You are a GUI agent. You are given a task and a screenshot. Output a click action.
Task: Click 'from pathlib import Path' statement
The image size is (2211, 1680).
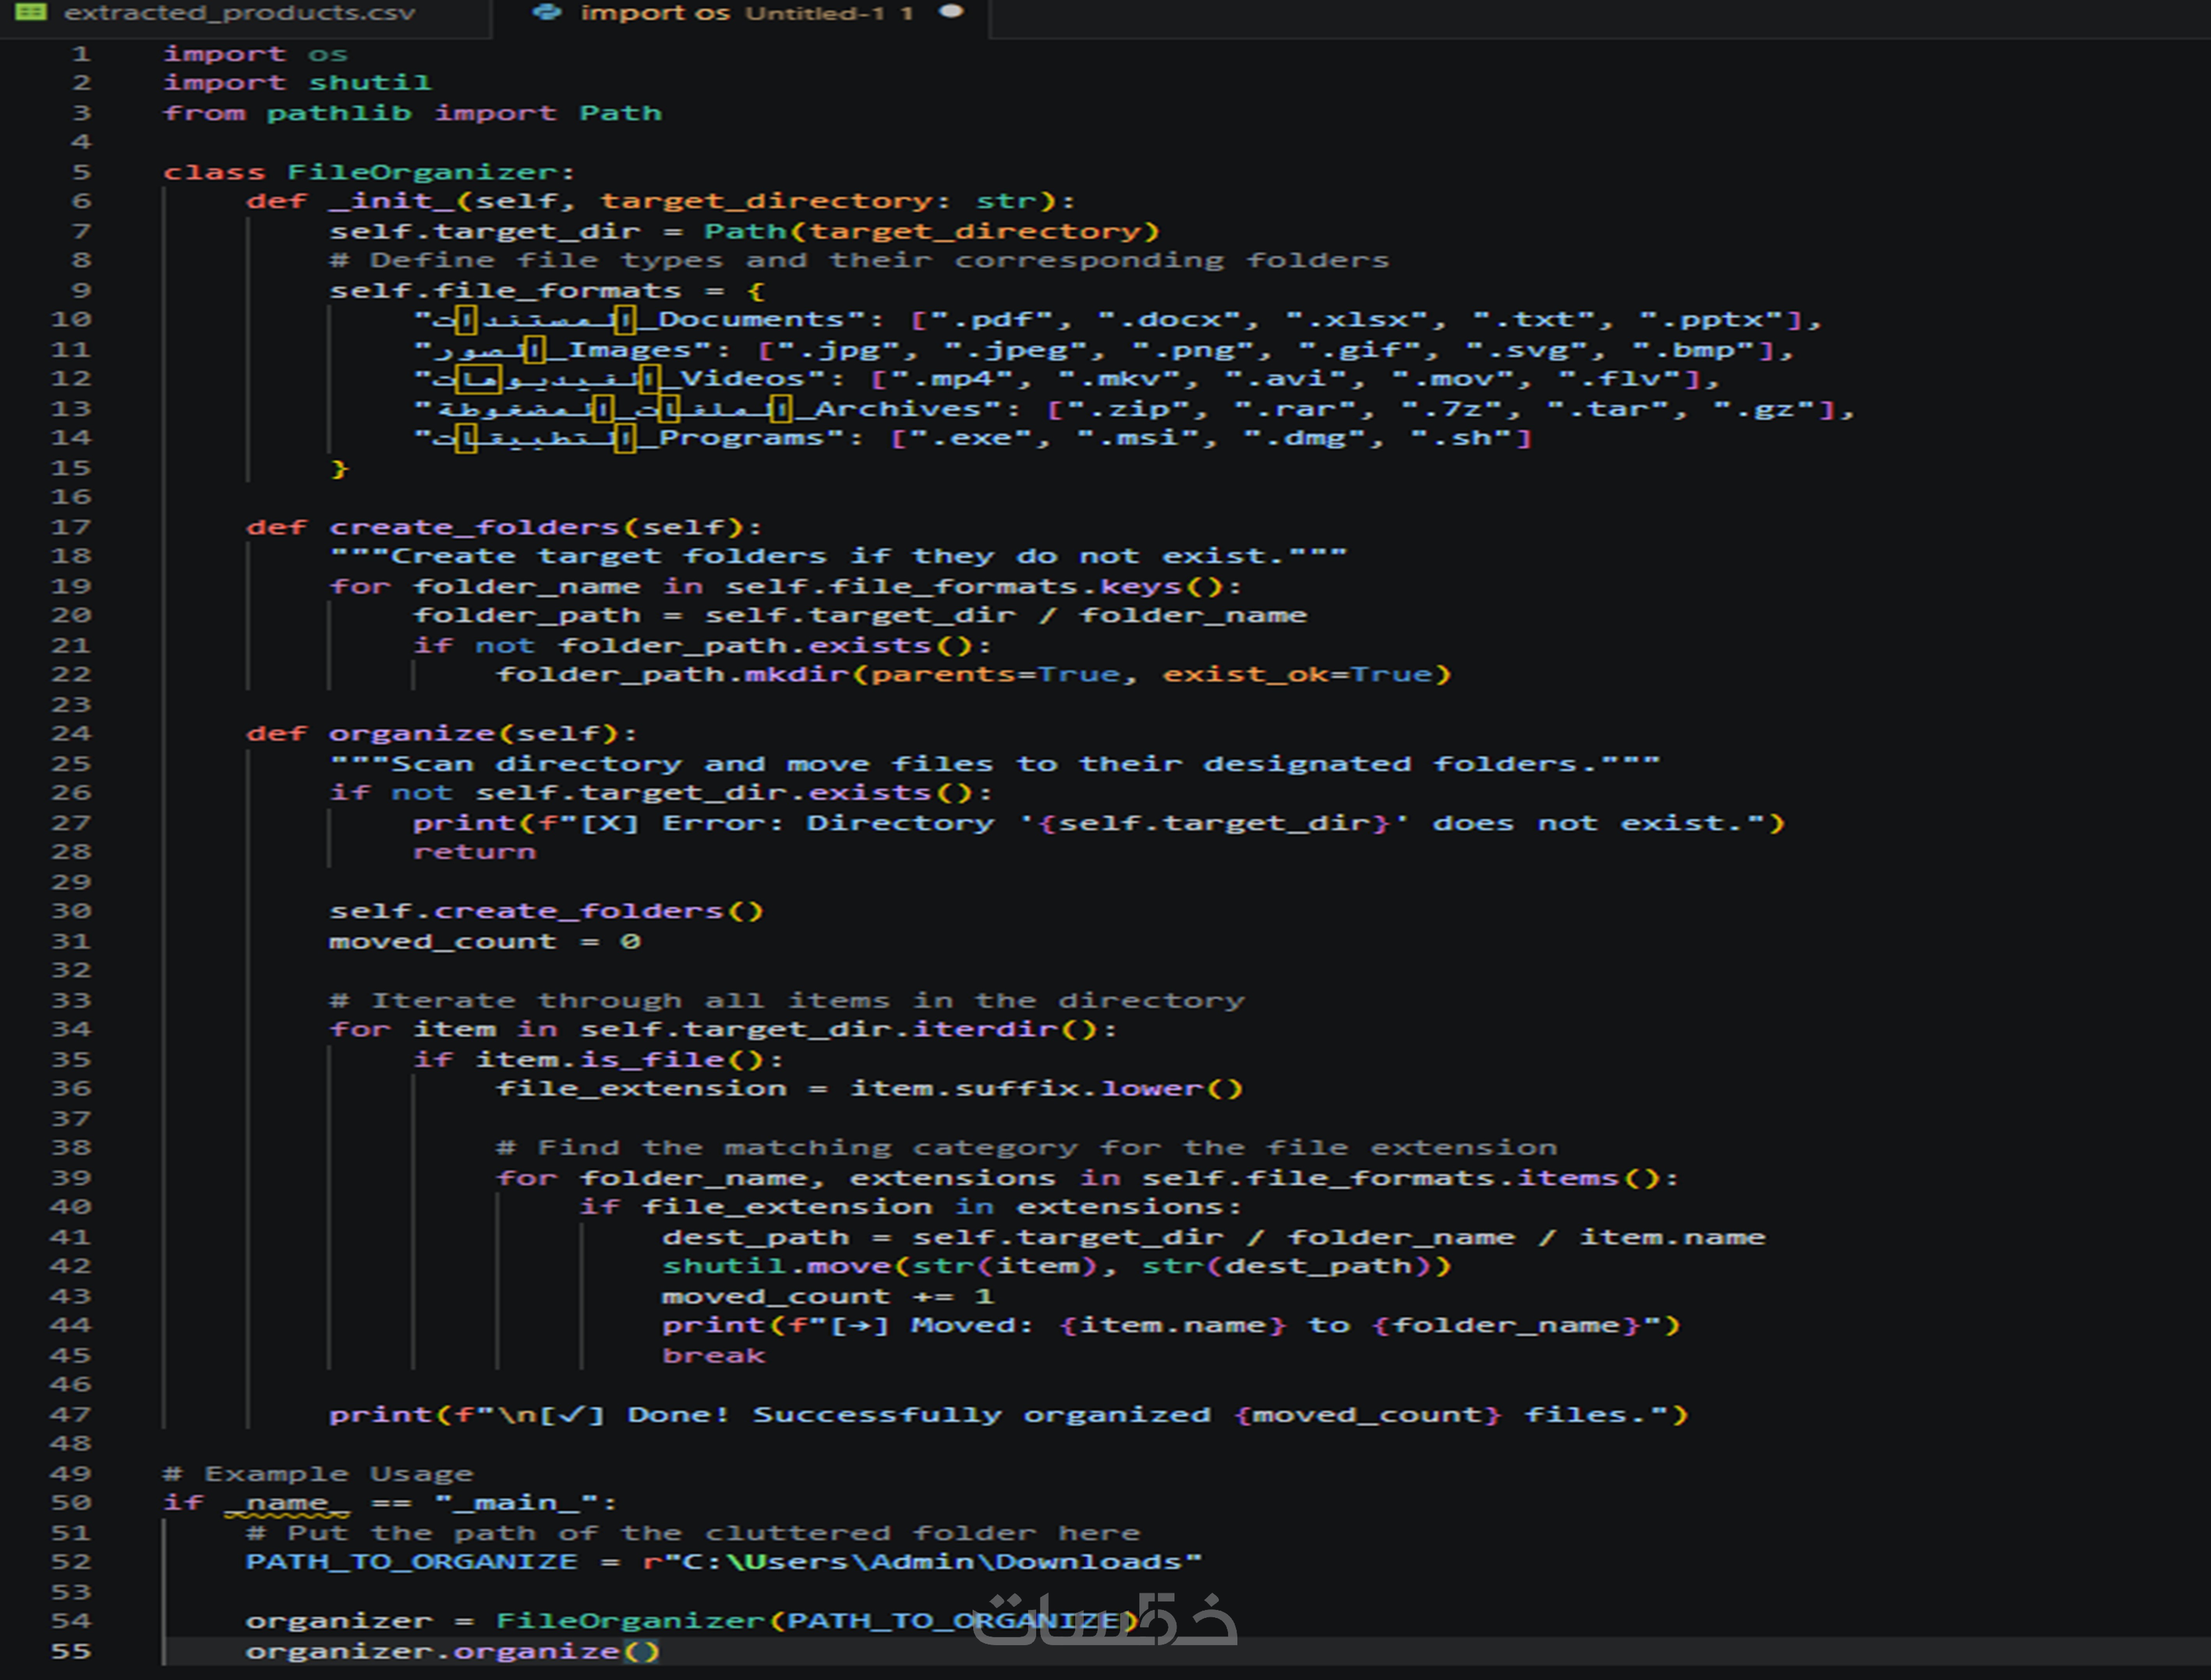413,113
